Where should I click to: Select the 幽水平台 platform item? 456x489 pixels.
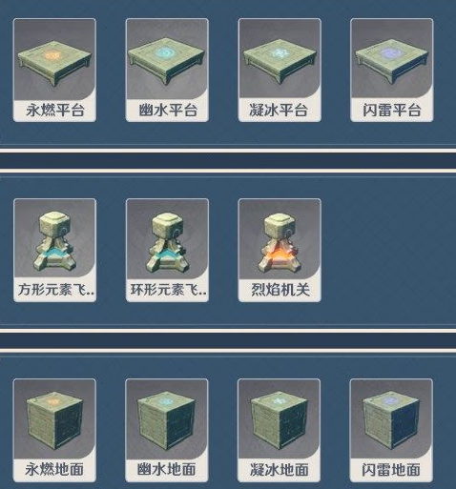[167, 70]
